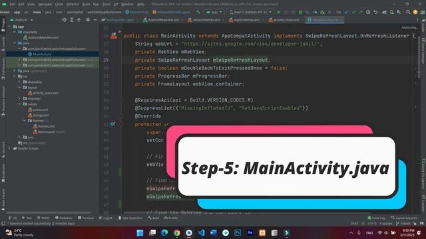Click Select Opened File target icon in Project panel

point(65,20)
